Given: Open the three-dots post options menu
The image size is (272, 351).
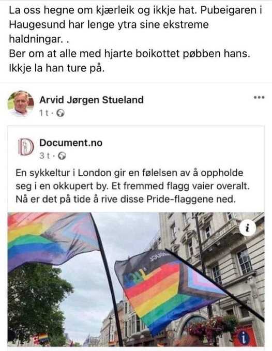Looking at the screenshot, I should (x=259, y=97).
